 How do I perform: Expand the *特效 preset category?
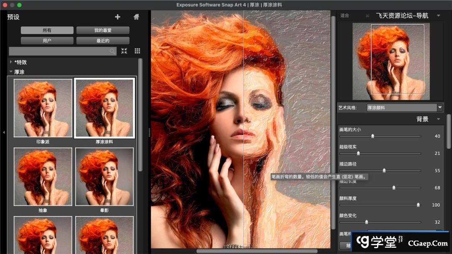(11, 62)
